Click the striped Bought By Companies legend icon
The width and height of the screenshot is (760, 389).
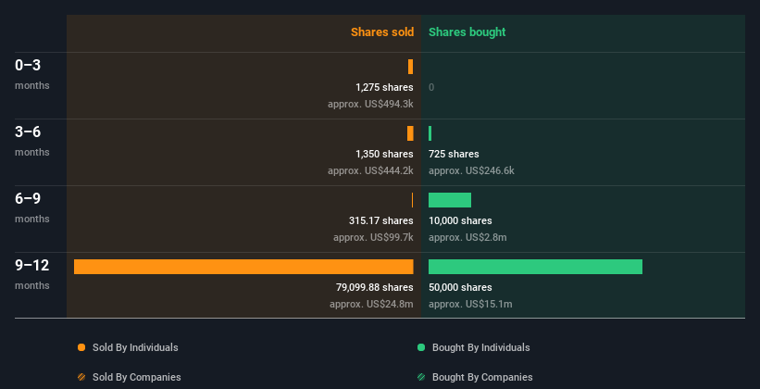tap(421, 377)
